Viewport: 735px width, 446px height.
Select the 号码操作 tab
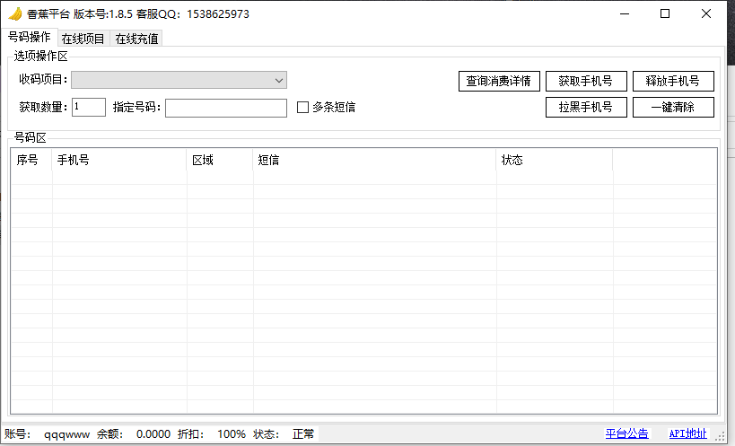pos(29,37)
